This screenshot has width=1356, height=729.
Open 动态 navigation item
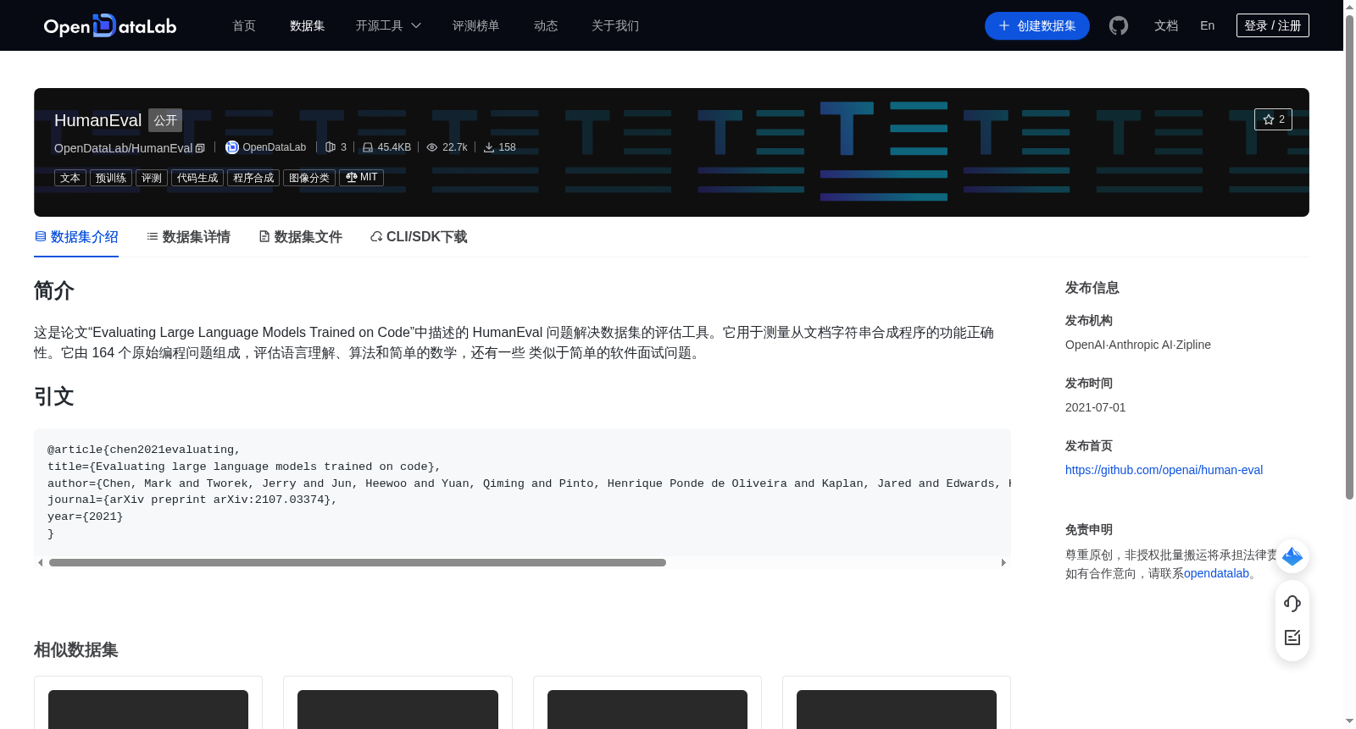tap(546, 25)
